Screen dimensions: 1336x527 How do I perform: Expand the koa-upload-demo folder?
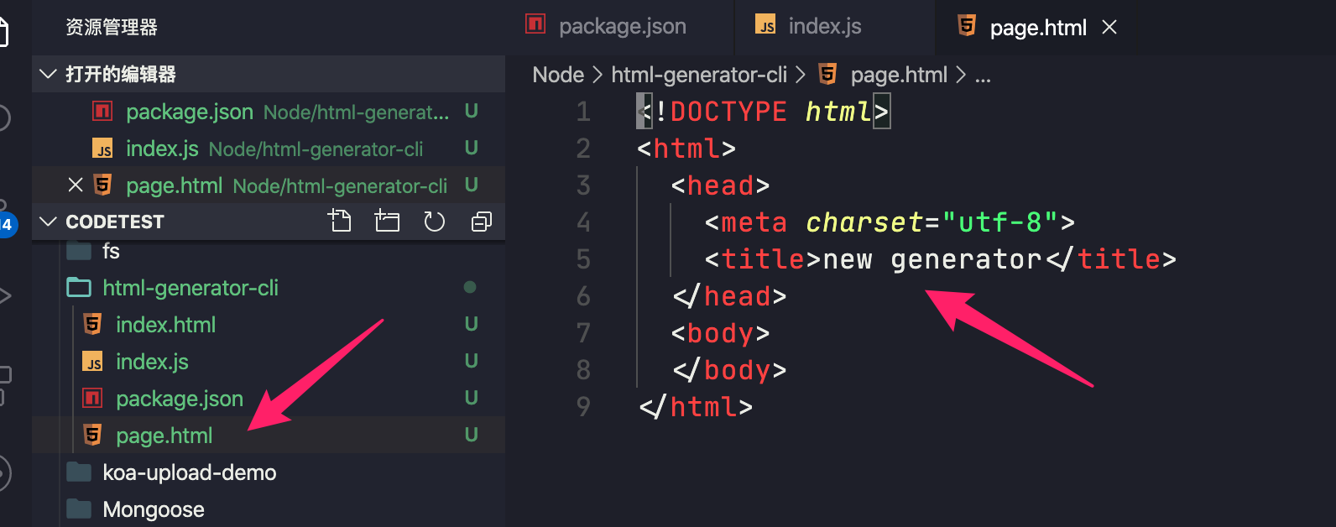[x=269, y=472]
